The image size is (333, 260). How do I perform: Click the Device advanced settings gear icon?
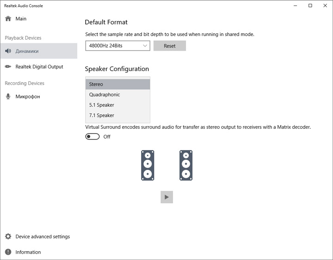[8, 236]
